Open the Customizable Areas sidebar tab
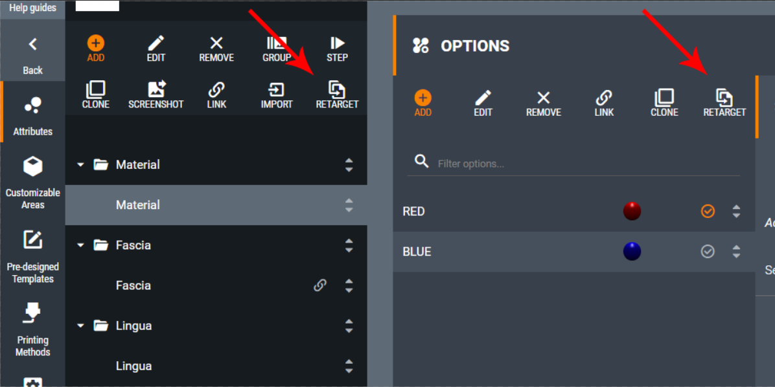Viewport: 775px width, 387px height. click(32, 183)
